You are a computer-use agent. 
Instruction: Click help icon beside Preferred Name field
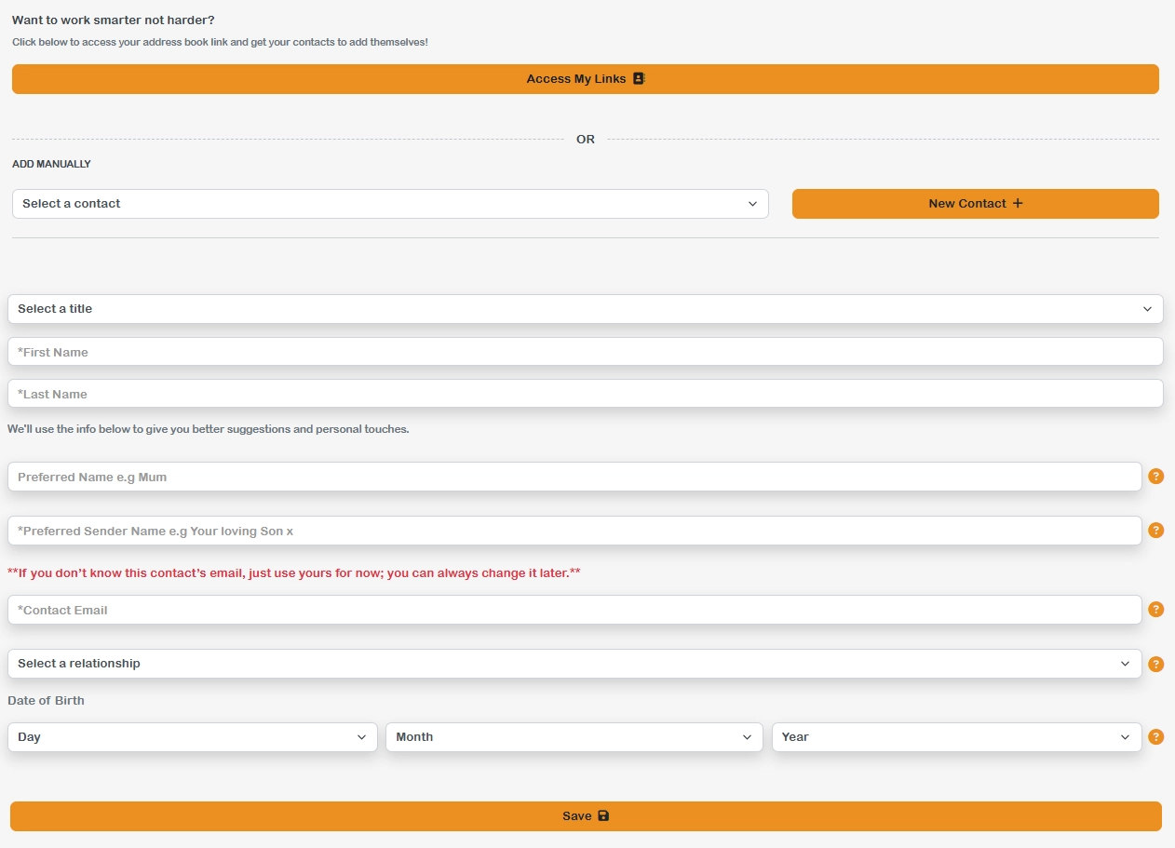pyautogui.click(x=1155, y=477)
